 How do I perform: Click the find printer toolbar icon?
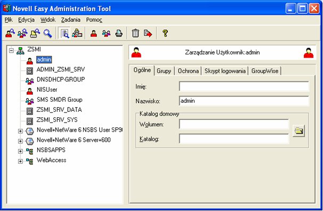[x=35, y=34]
